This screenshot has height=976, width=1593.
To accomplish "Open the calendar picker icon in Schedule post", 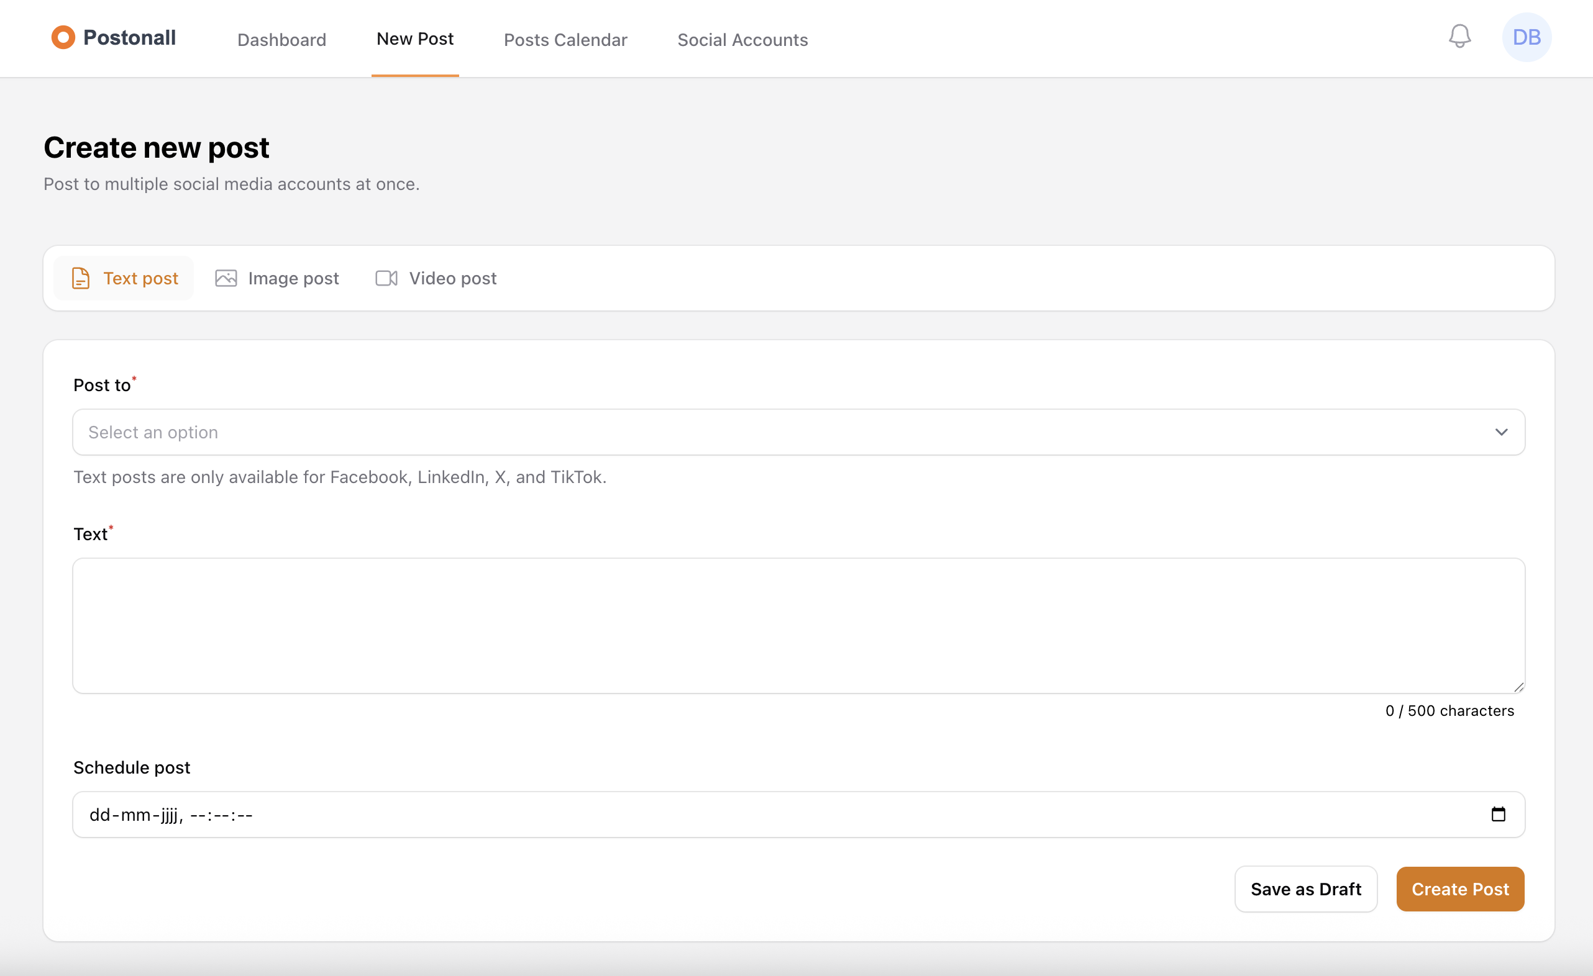I will [1498, 815].
